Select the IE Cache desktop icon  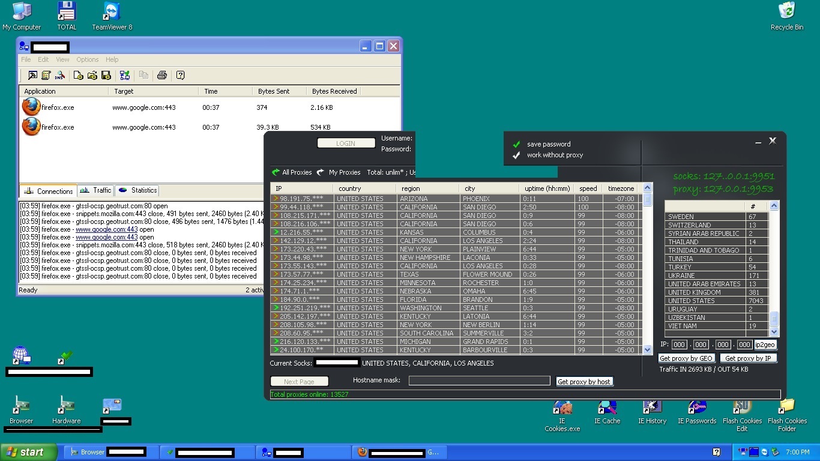click(607, 412)
